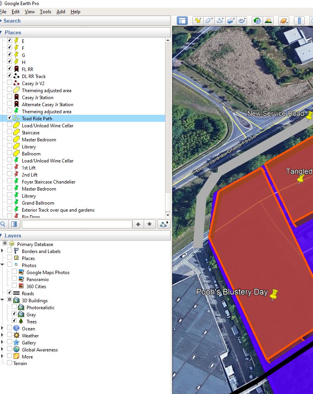The image size is (313, 394).
Task: Click the Add Placemark toolbar icon
Action: [x=198, y=21]
